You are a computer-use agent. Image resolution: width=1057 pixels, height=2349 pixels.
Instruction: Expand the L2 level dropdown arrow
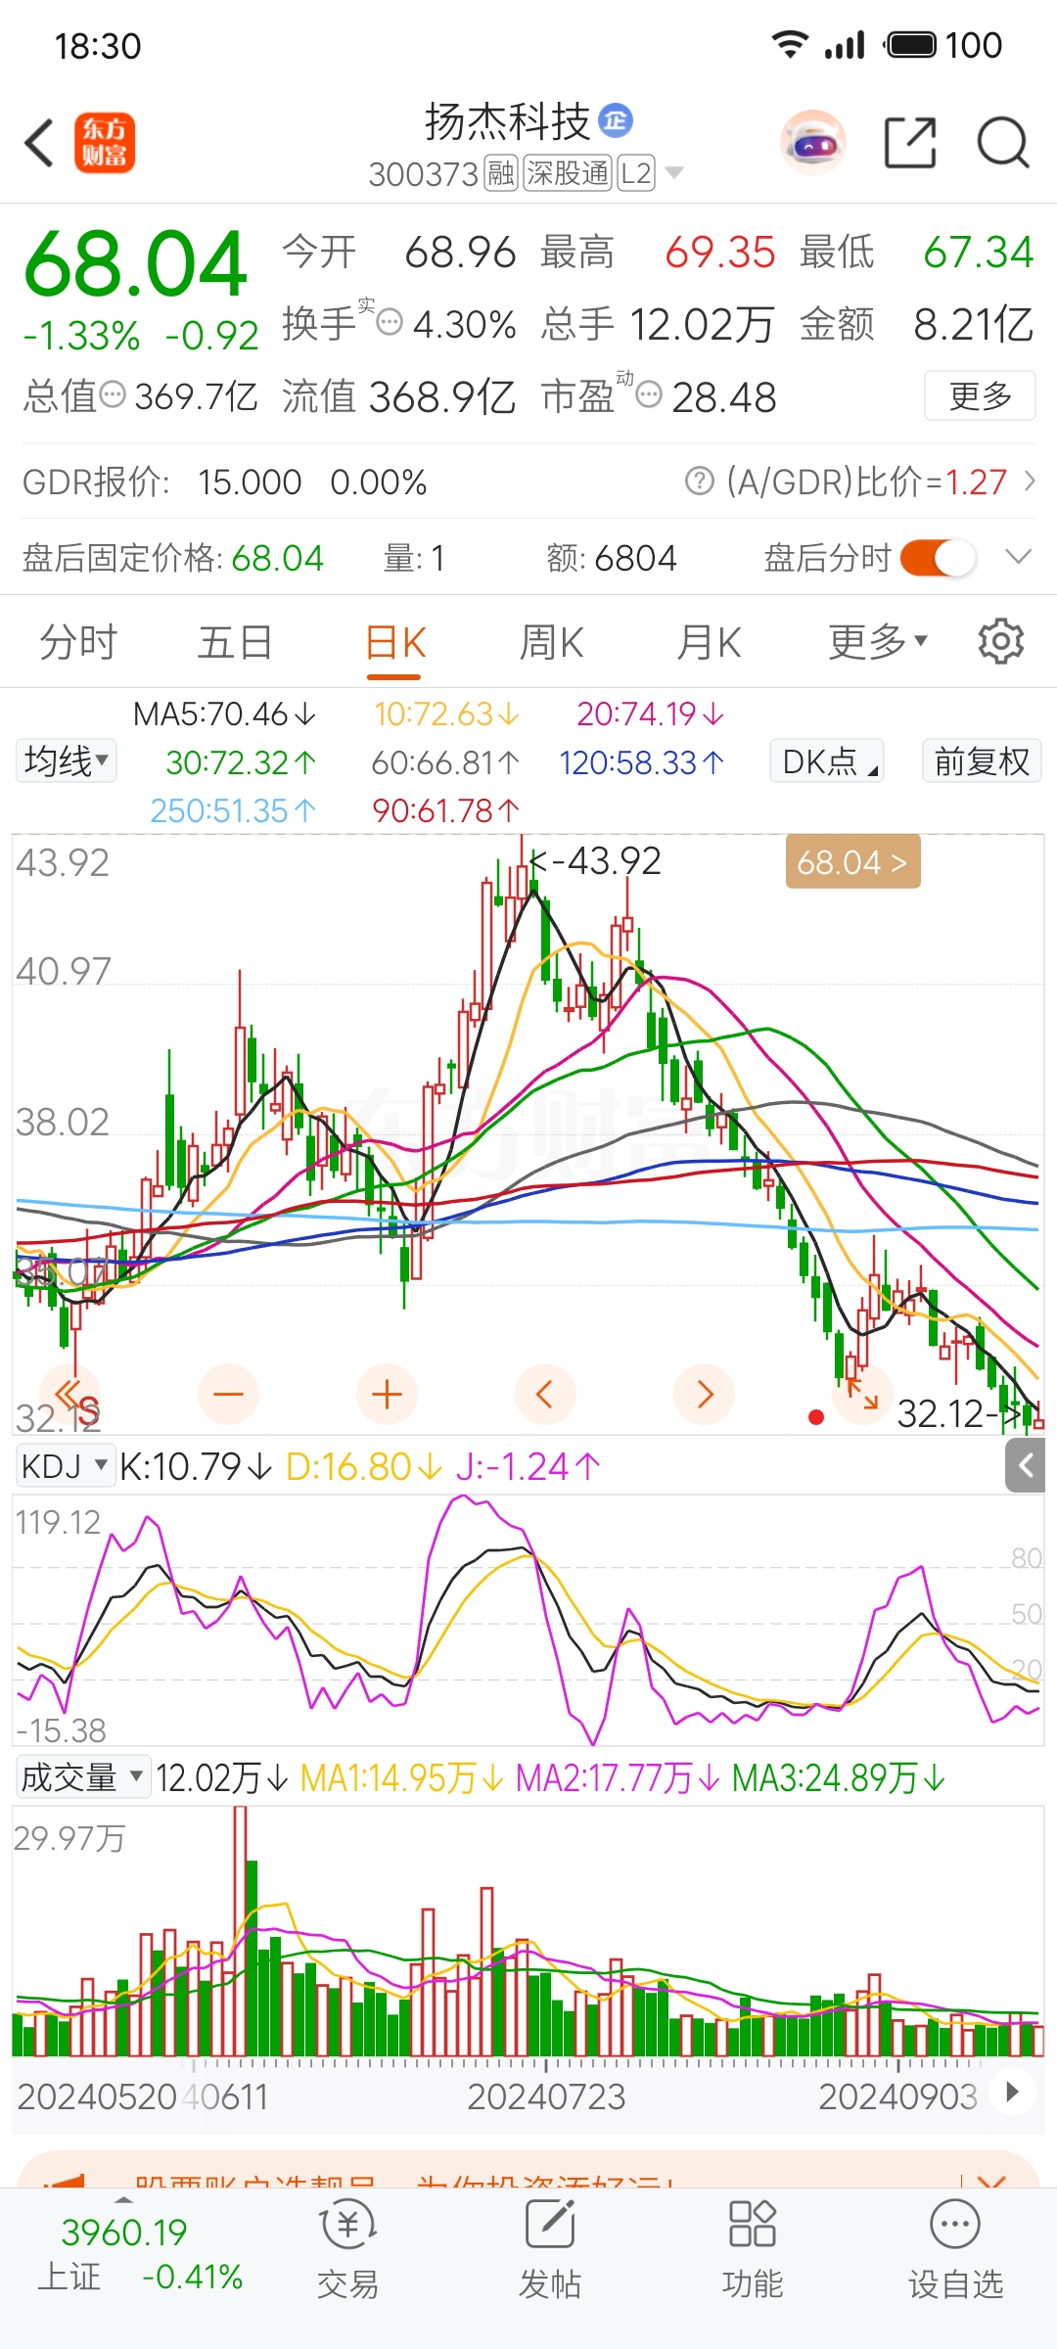pyautogui.click(x=673, y=173)
